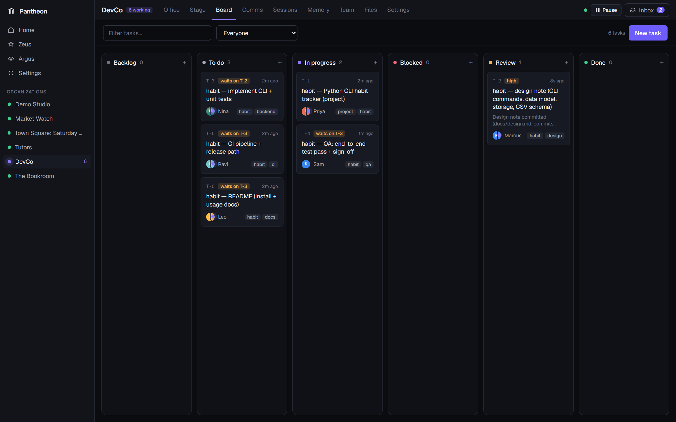Screen dimensions: 676x422
Task: Click the 'waits on T-2' badge
Action: click(234, 81)
